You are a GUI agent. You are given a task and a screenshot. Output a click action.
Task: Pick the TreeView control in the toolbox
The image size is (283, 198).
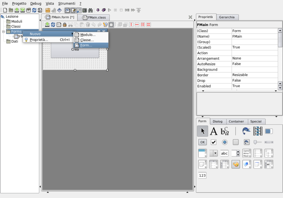click(x=269, y=153)
